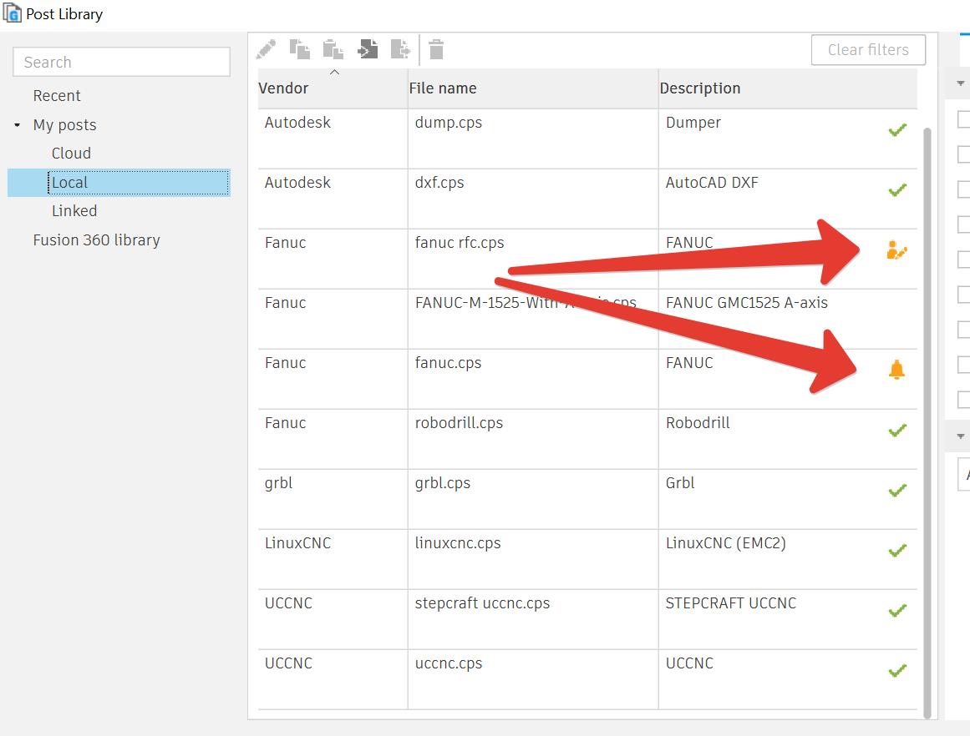Click the green checkmark beside dump.cps
Viewport: 970px width, 736px height.
pyautogui.click(x=897, y=130)
